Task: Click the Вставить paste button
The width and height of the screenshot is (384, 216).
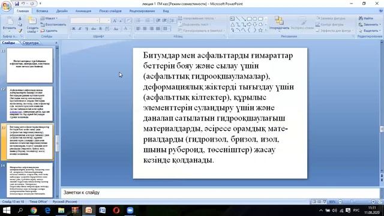Action: point(10,24)
